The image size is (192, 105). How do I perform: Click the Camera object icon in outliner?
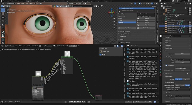166,10
